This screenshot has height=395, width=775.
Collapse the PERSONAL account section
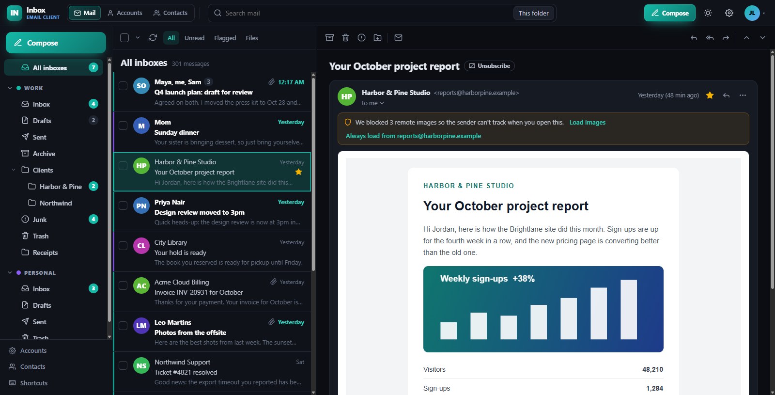click(10, 273)
